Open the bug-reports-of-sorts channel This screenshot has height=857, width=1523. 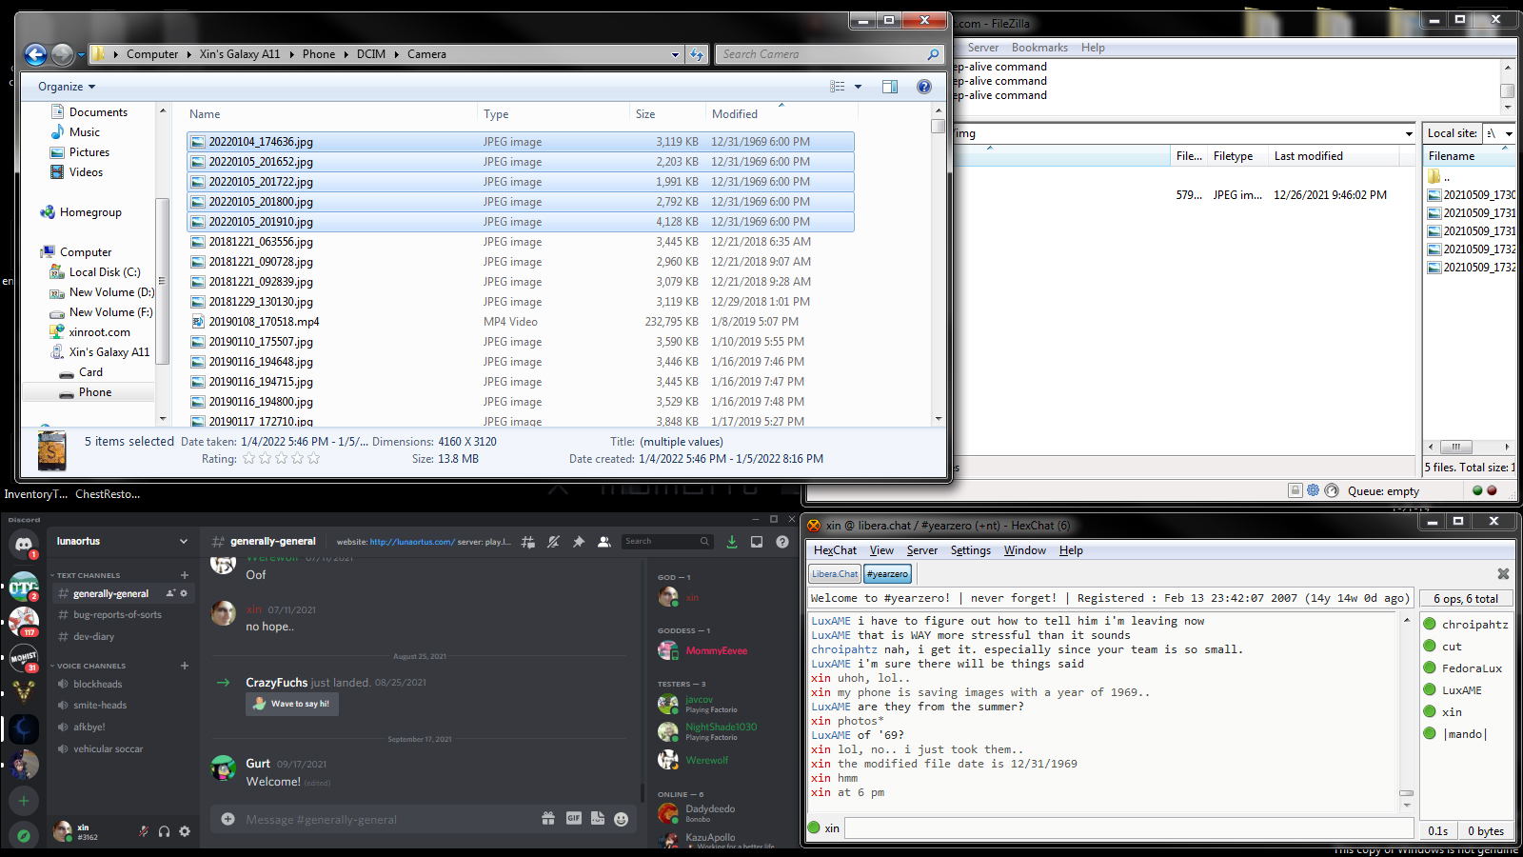[117, 615]
